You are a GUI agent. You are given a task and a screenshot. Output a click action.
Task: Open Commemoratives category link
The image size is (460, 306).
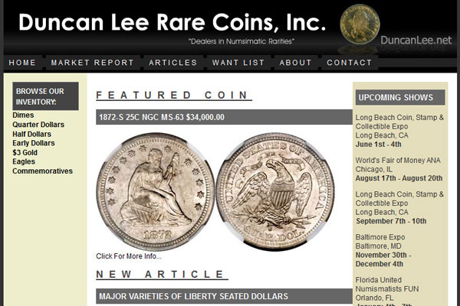42,171
